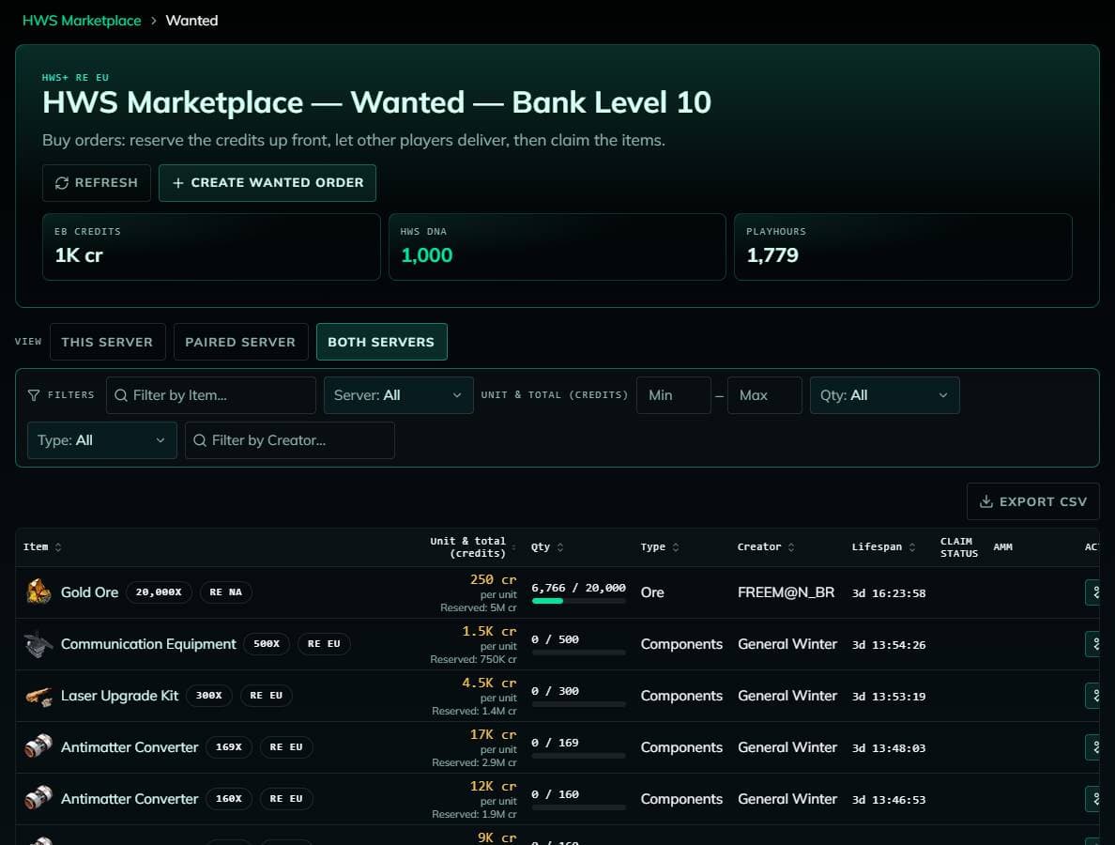Open the Qty: All dropdown
1115x845 pixels.
(884, 395)
